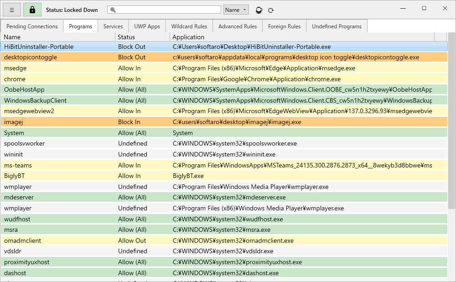Sort by the Application column header
Viewport: 456px width, 282px height.
tap(302, 37)
